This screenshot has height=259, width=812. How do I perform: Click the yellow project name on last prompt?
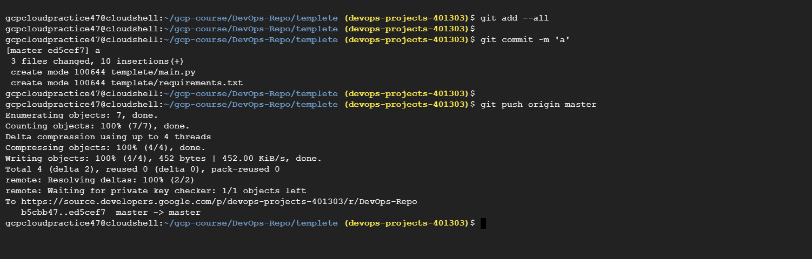405,223
